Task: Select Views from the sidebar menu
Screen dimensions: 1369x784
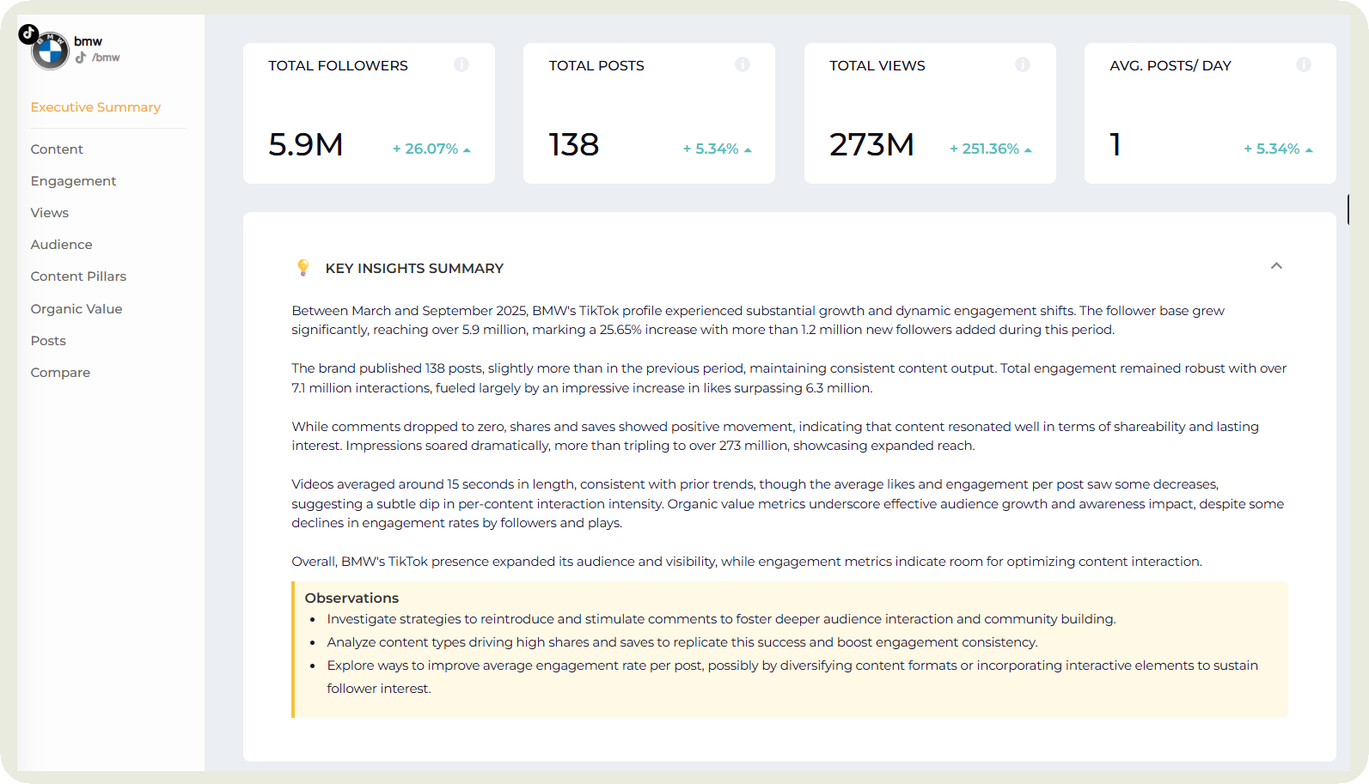Action: [50, 213]
